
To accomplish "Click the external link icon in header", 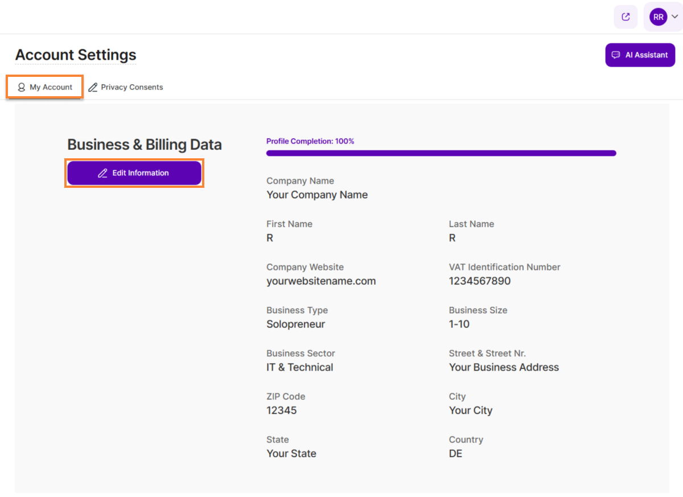I will point(626,17).
